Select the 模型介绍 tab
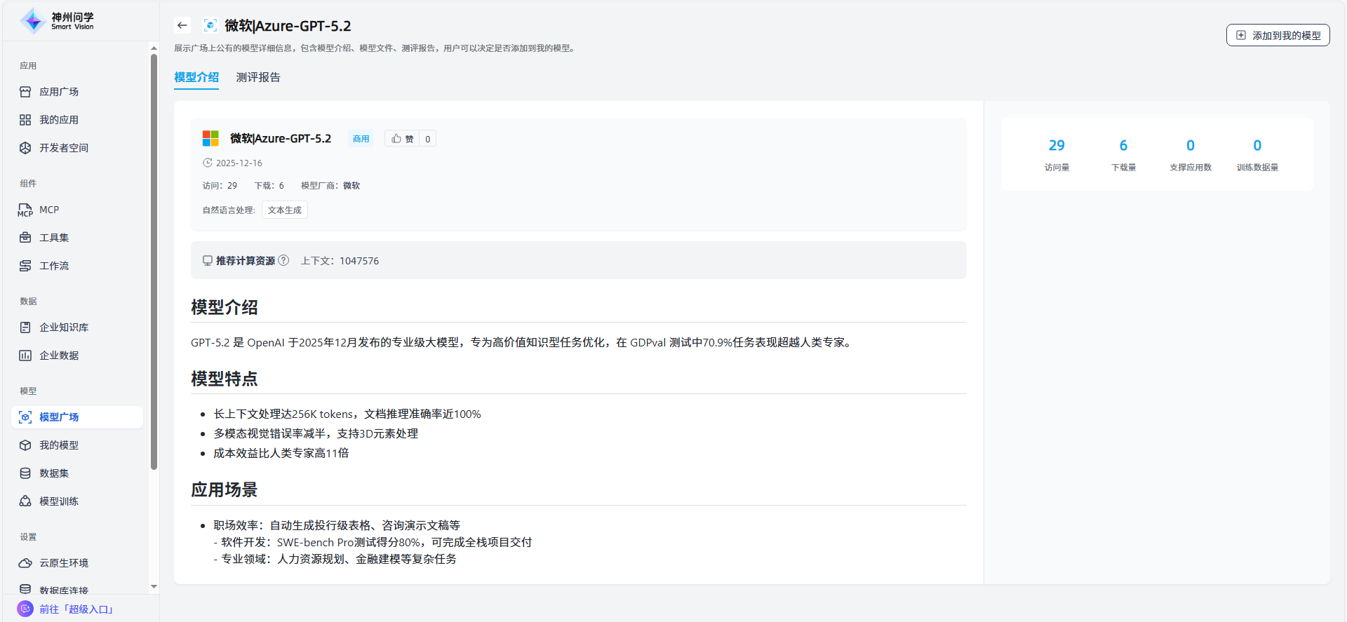Viewport: 1347px width, 622px height. pos(196,77)
